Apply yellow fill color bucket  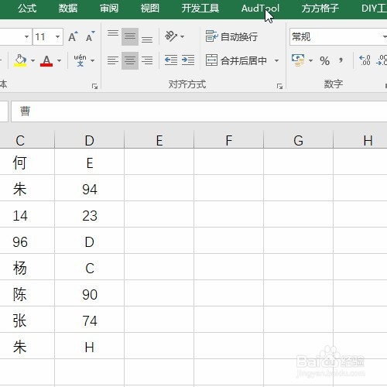pos(20,60)
